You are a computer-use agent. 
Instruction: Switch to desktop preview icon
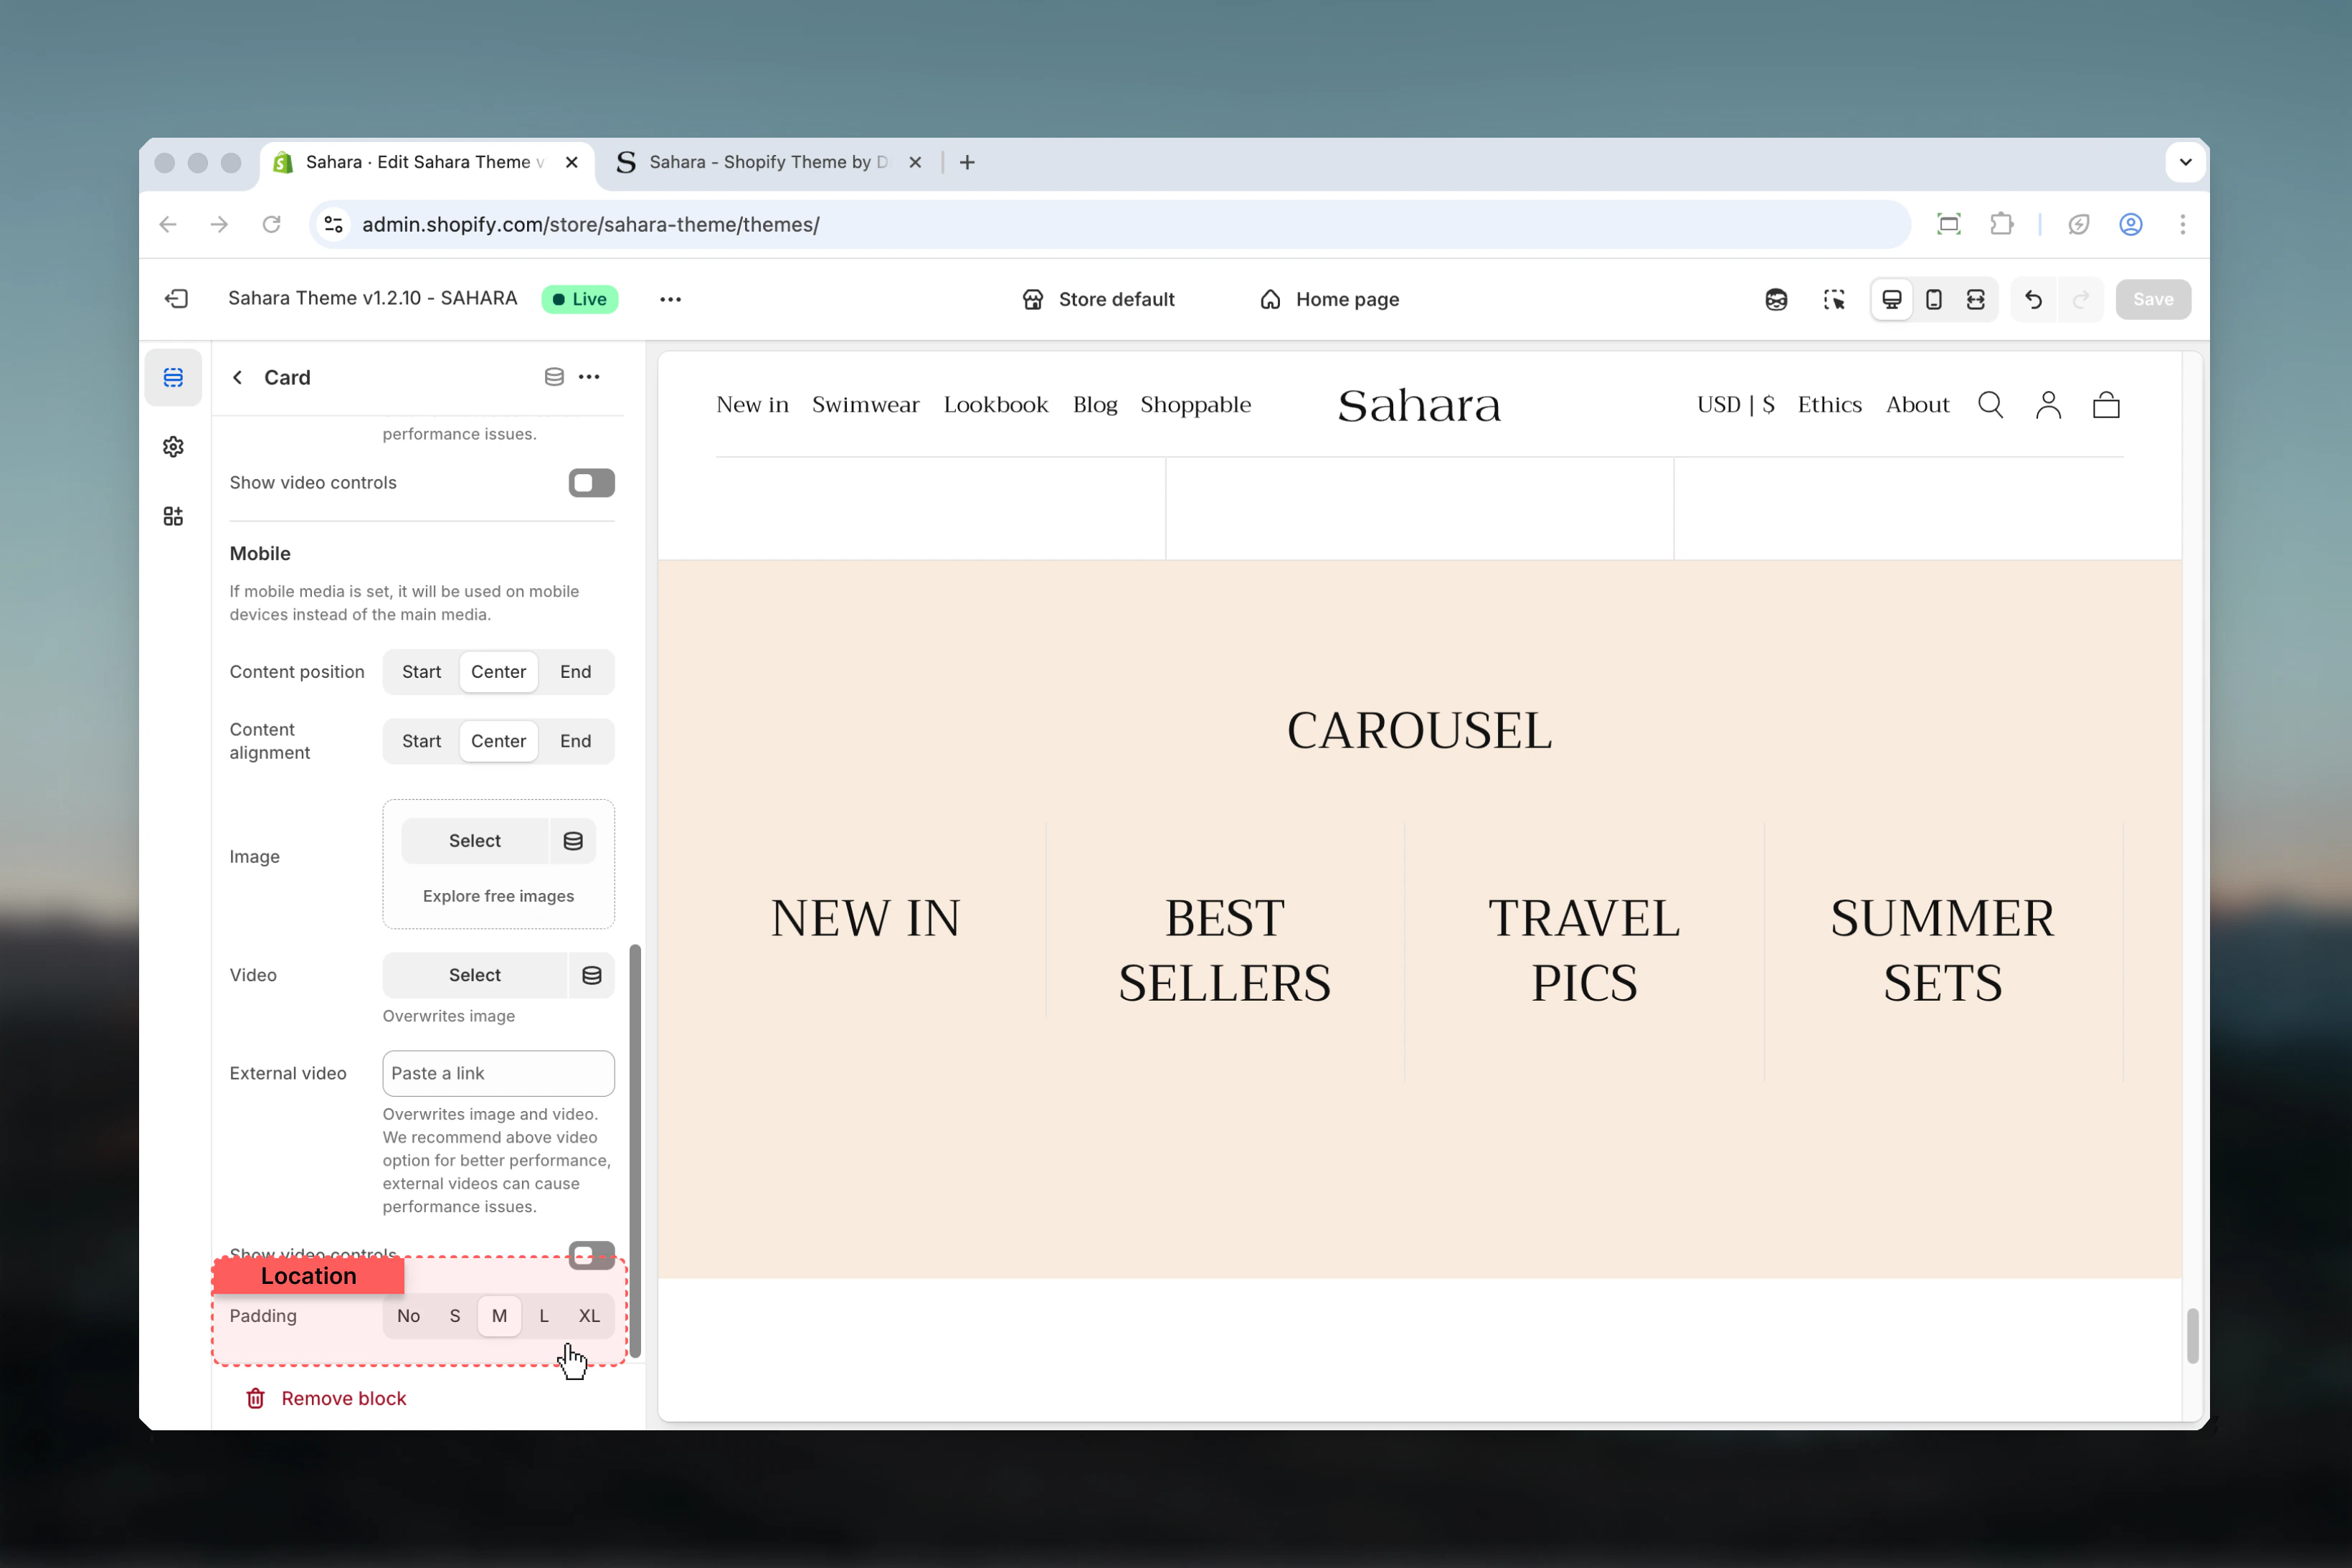point(1891,299)
